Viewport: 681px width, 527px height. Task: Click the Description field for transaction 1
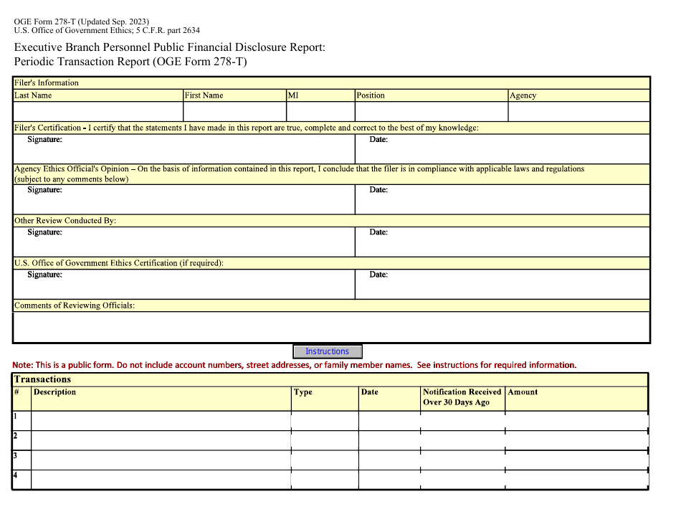(161, 420)
